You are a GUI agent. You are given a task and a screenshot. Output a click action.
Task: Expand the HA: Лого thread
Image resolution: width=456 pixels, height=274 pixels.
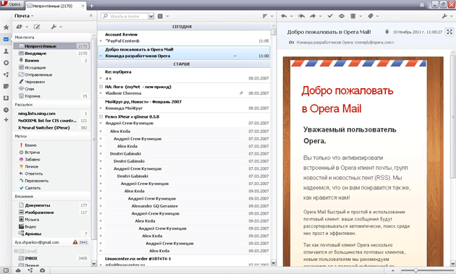tap(101, 87)
